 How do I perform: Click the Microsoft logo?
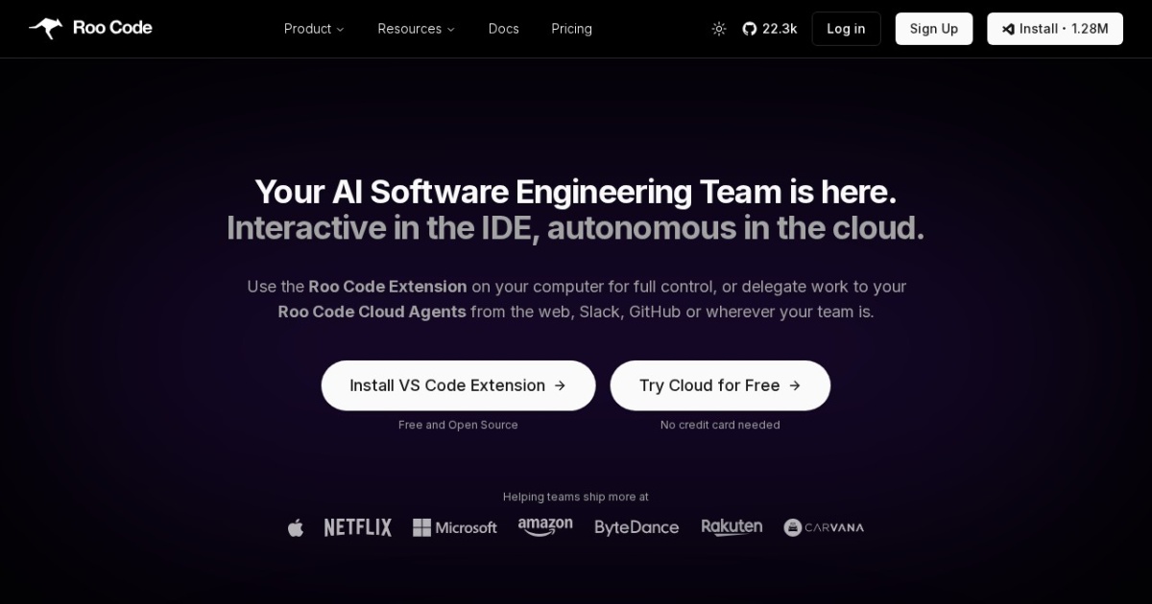(454, 526)
